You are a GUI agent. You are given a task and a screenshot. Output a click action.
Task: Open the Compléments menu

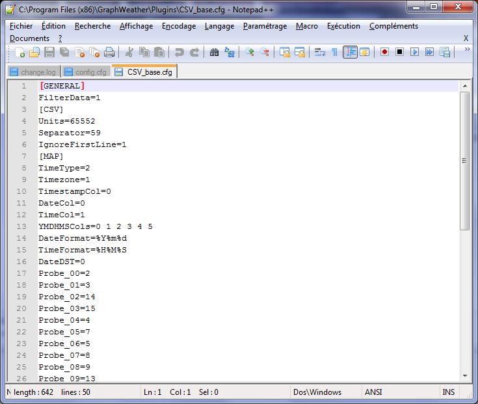pos(393,26)
